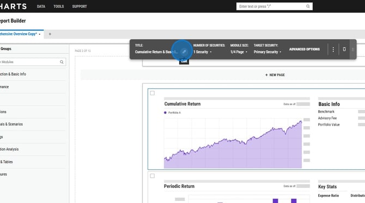This screenshot has height=203, width=365.
Task: Click the Groups panel header
Action: point(6,49)
